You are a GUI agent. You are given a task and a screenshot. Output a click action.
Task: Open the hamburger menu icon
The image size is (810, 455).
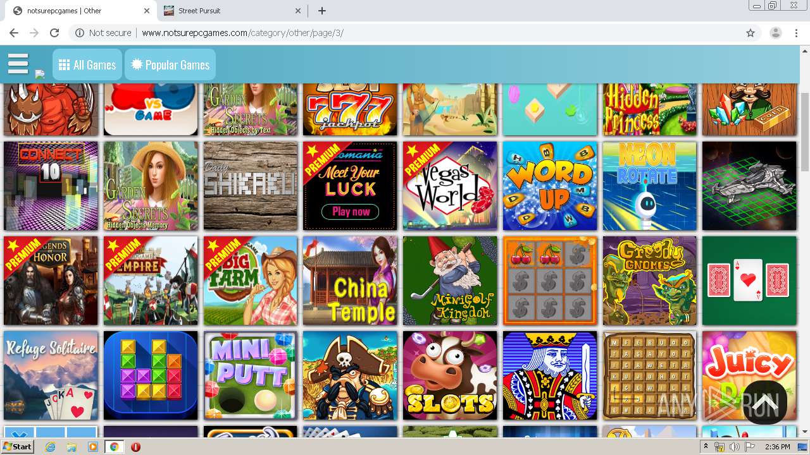[18, 64]
